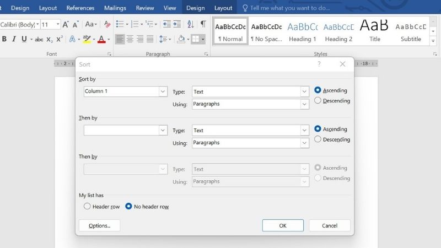Screen dimensions: 441x248
Task: Open Table Tools Design tab
Action: [x=196, y=8]
